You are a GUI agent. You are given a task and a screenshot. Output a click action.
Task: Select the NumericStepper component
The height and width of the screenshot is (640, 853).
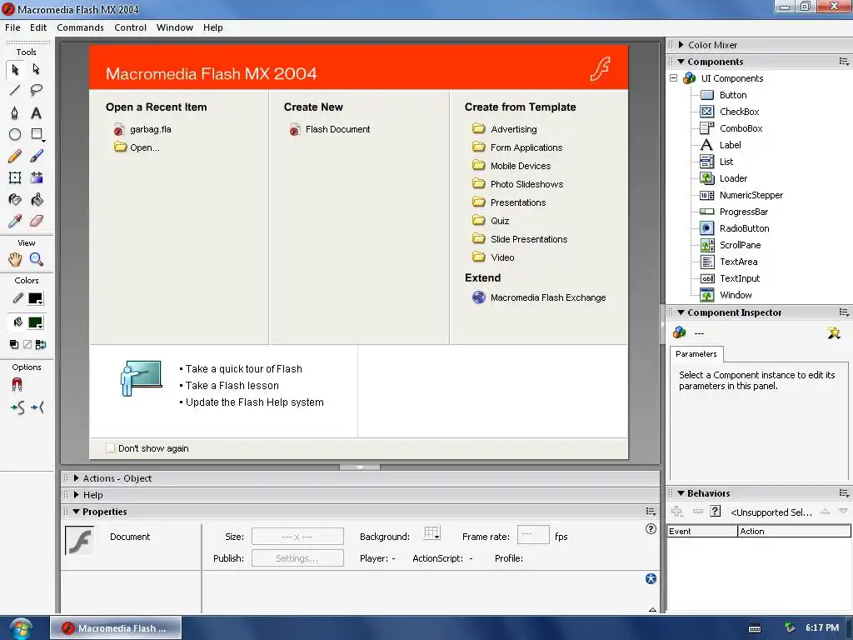(x=741, y=195)
